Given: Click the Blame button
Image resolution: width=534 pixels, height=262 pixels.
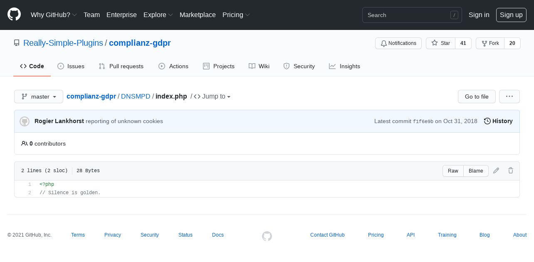Looking at the screenshot, I should point(476,171).
